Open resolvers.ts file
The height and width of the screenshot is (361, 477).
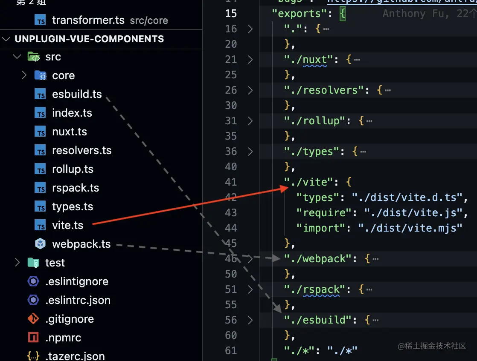[82, 151]
